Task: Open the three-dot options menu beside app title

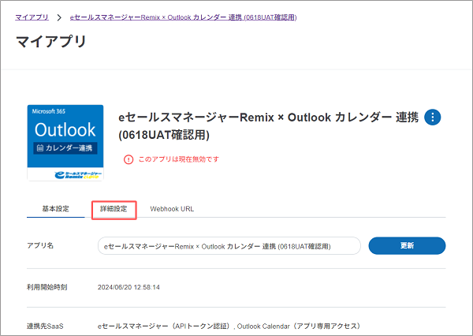Action: [x=433, y=118]
